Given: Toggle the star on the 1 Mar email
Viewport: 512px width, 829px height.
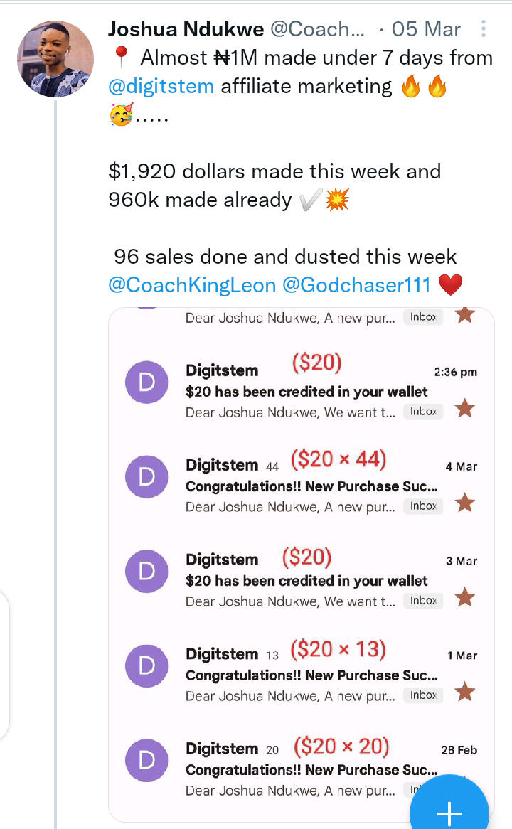Looking at the screenshot, I should (x=464, y=691).
